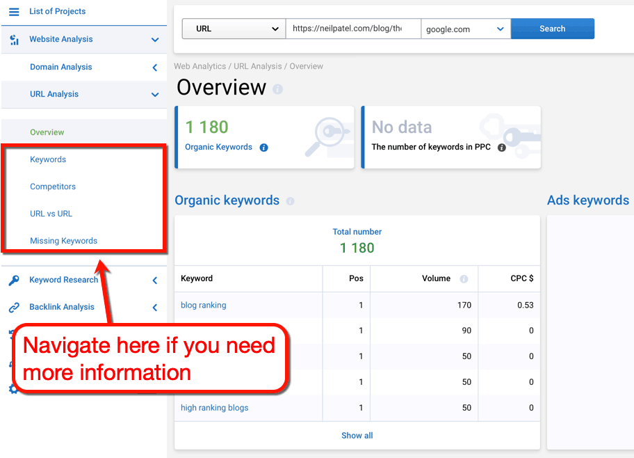Open the Volume column info tooltip

(464, 278)
